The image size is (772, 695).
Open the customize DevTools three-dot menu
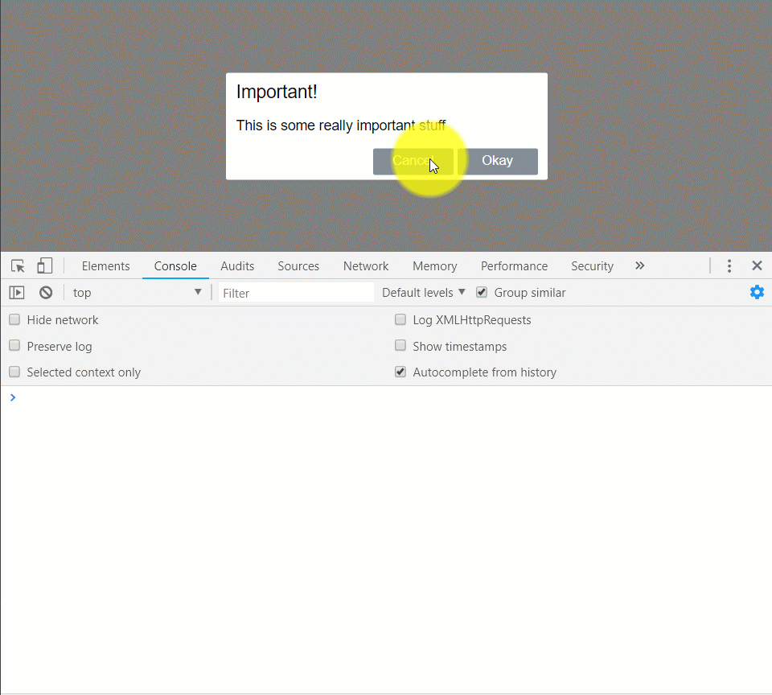[x=729, y=265]
